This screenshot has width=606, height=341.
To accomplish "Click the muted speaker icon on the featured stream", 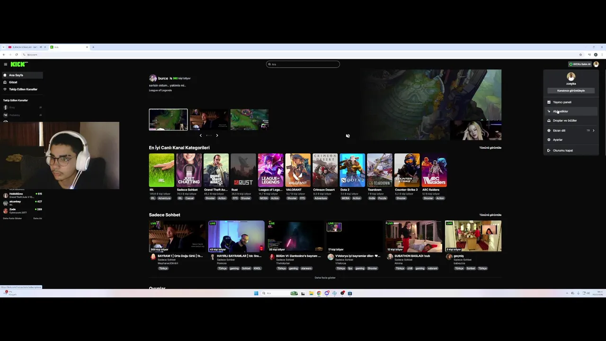I will click(348, 136).
